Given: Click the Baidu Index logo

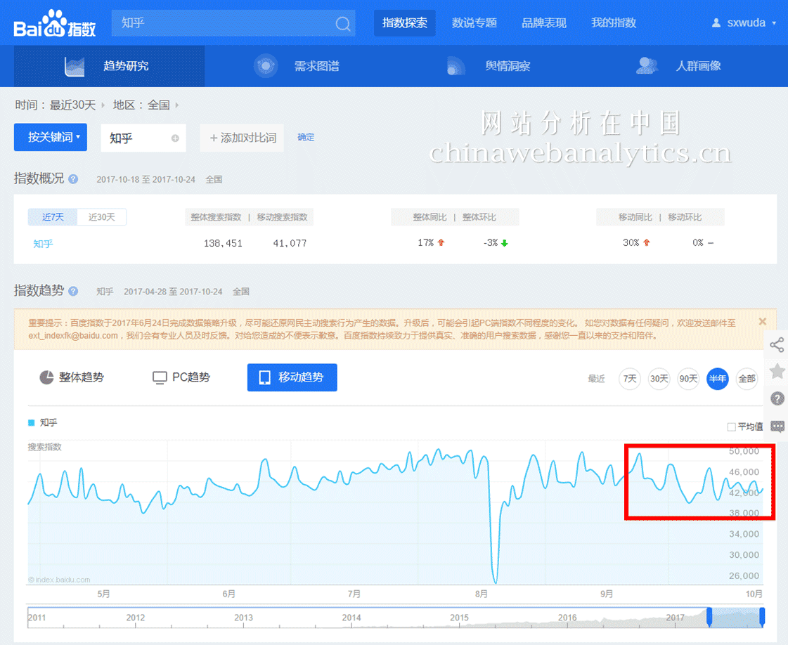Looking at the screenshot, I should tap(55, 25).
